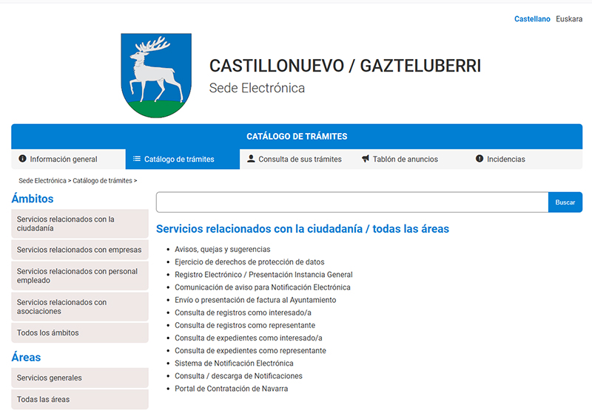Switch language to Euskara
This screenshot has height=410, width=592.
(x=569, y=19)
